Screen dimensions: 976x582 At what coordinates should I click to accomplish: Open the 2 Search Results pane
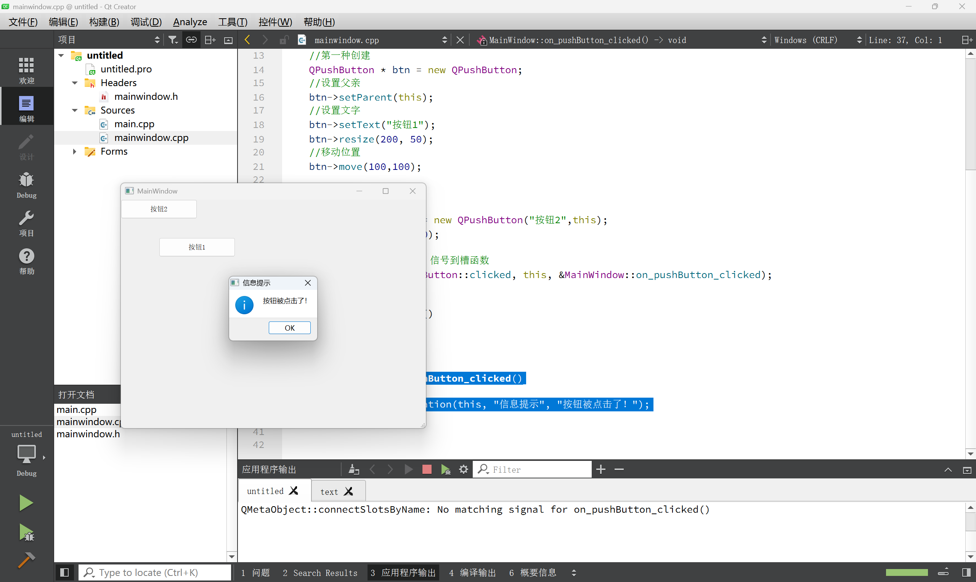click(320, 572)
